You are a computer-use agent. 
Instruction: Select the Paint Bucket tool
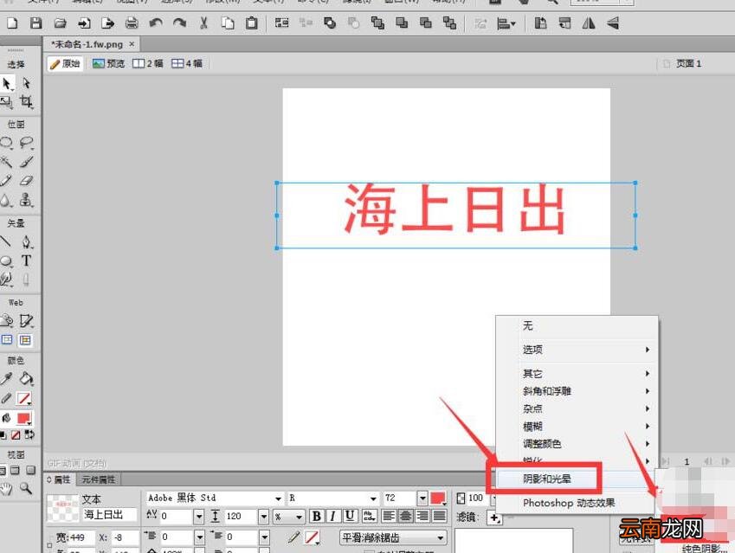(x=26, y=379)
